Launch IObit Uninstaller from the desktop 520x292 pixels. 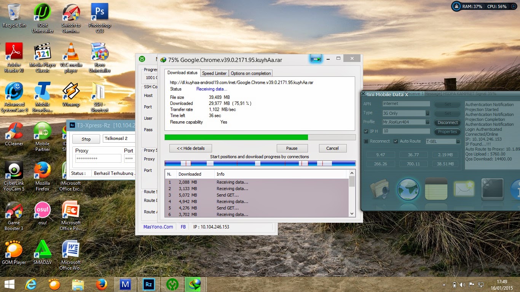coord(43,18)
